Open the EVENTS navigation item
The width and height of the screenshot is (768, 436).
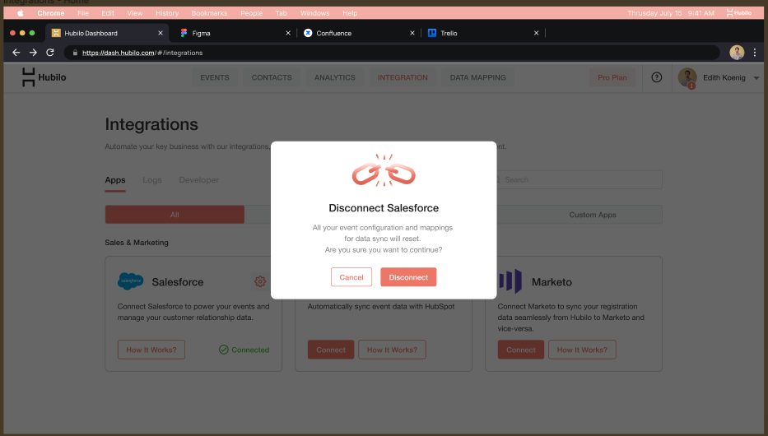click(x=215, y=77)
